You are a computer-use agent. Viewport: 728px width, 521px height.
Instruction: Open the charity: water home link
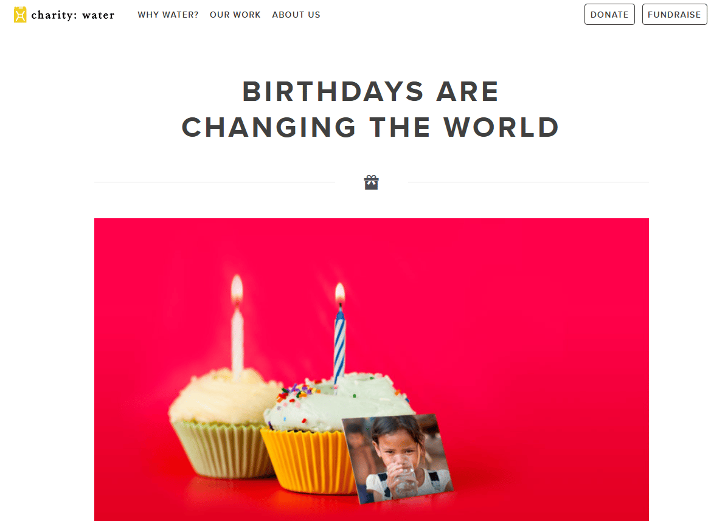[64, 15]
